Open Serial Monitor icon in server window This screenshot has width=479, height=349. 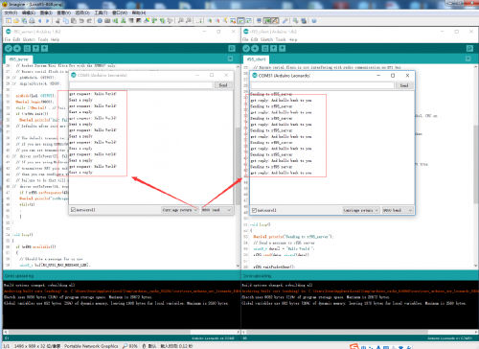[x=232, y=49]
